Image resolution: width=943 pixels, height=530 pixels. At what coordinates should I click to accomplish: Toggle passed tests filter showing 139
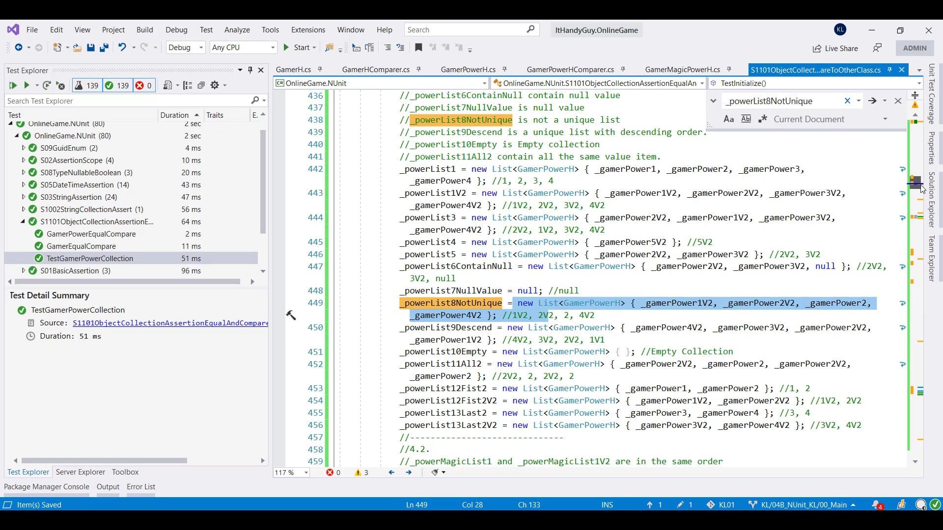click(117, 85)
